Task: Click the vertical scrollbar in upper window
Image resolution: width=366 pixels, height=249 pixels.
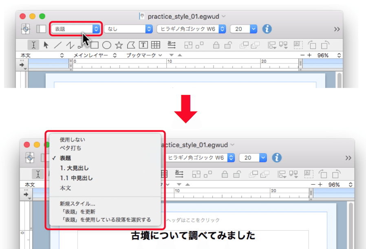Action: coord(339,80)
